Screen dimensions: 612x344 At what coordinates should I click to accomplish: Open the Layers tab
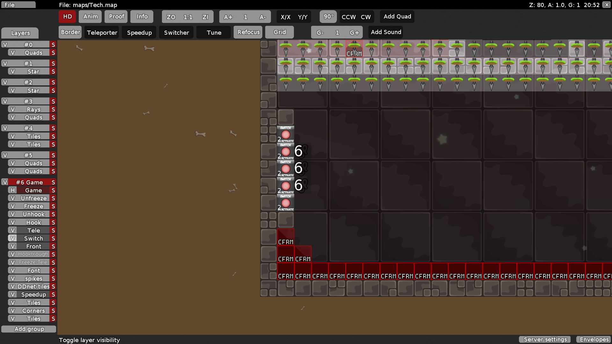click(x=20, y=33)
